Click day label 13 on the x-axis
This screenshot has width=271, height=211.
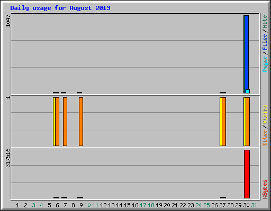click(111, 205)
